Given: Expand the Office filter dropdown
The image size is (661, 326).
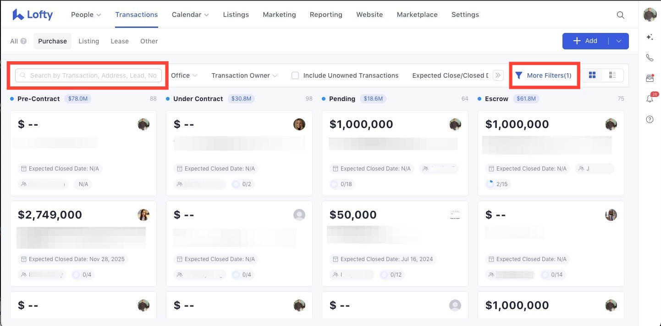Looking at the screenshot, I should (184, 75).
